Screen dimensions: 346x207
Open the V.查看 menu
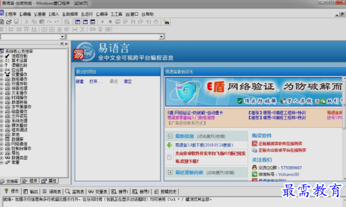pyautogui.click(x=40, y=14)
